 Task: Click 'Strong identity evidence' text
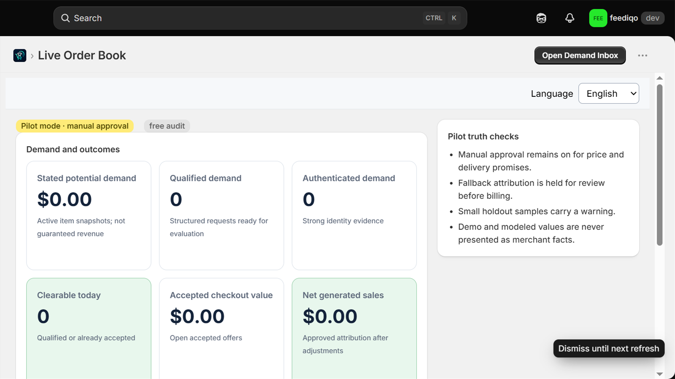click(x=343, y=221)
